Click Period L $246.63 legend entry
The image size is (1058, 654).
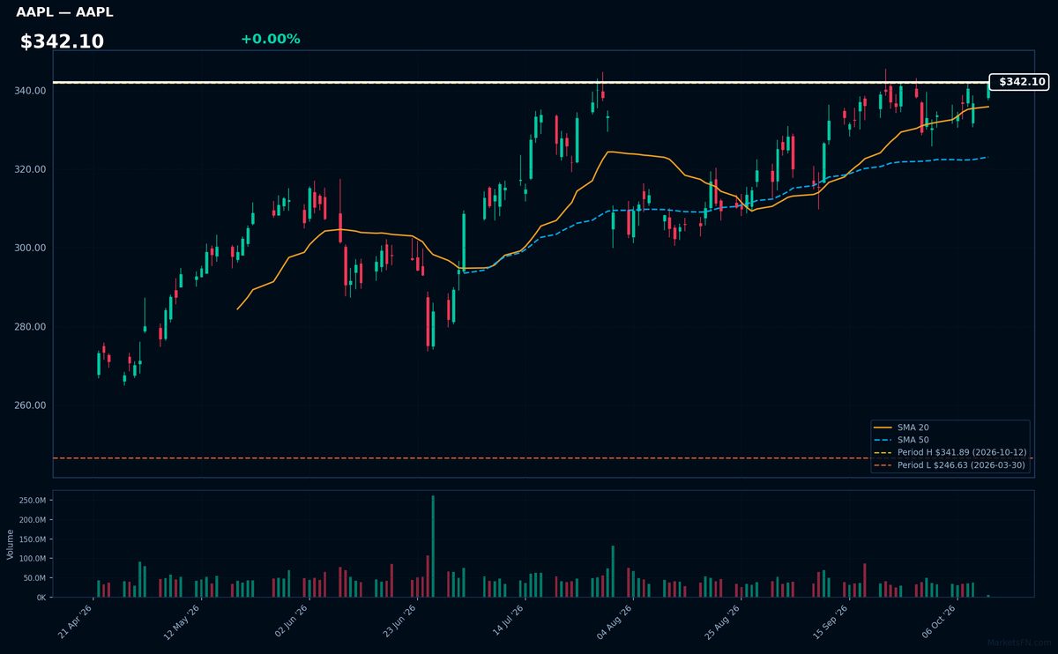950,464
